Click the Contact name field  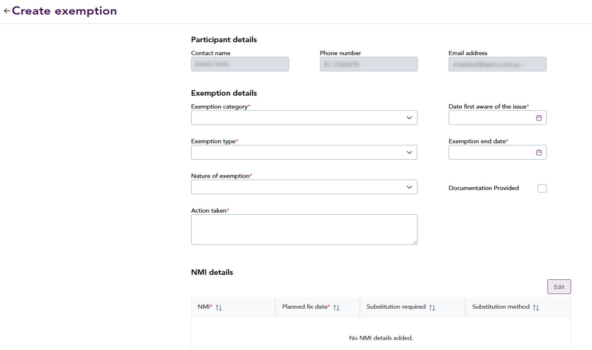click(240, 64)
